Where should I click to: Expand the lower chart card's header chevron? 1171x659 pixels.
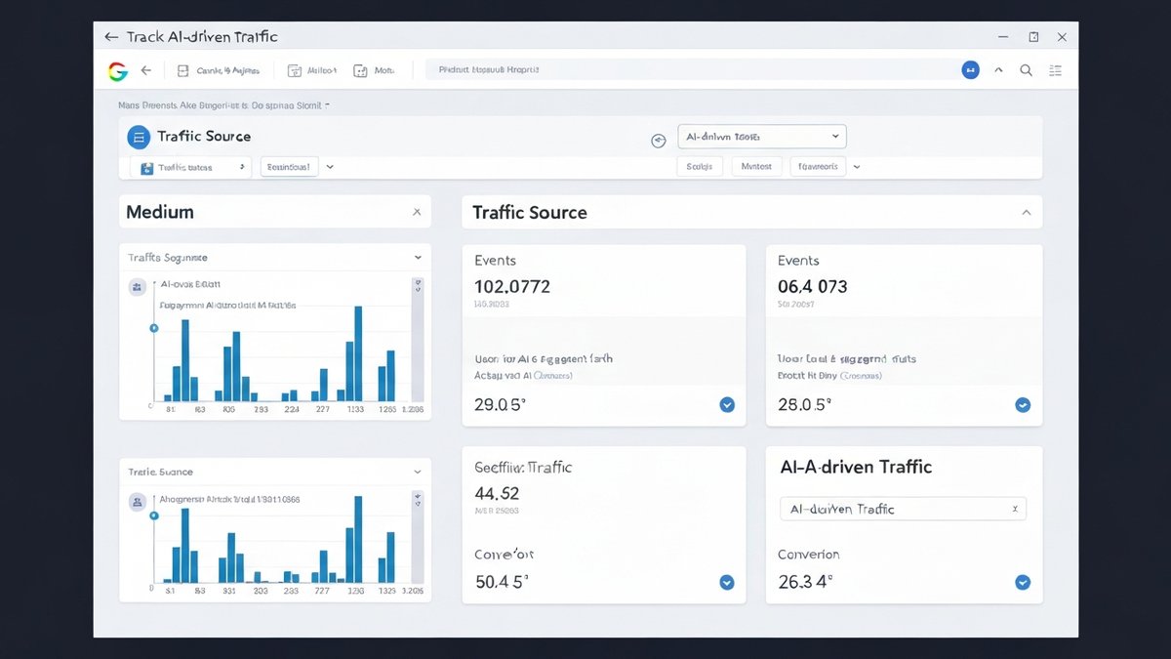pos(418,472)
